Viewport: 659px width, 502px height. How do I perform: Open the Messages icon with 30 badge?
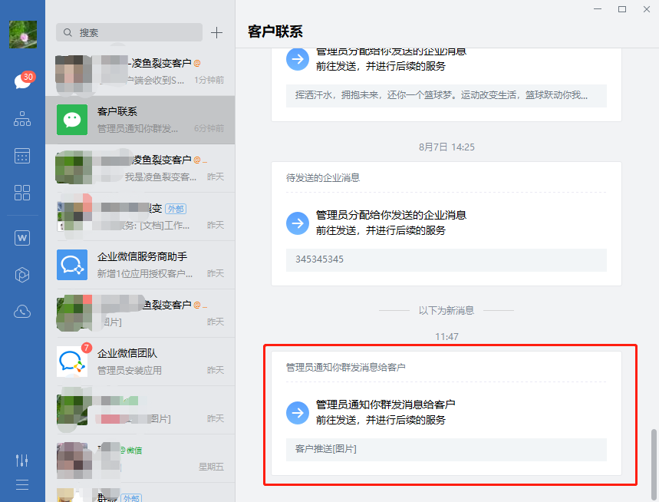point(22,81)
